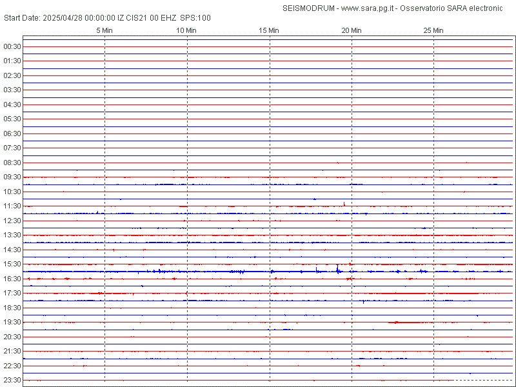
Task: Click the 10:30 time label
Action: (x=12, y=192)
